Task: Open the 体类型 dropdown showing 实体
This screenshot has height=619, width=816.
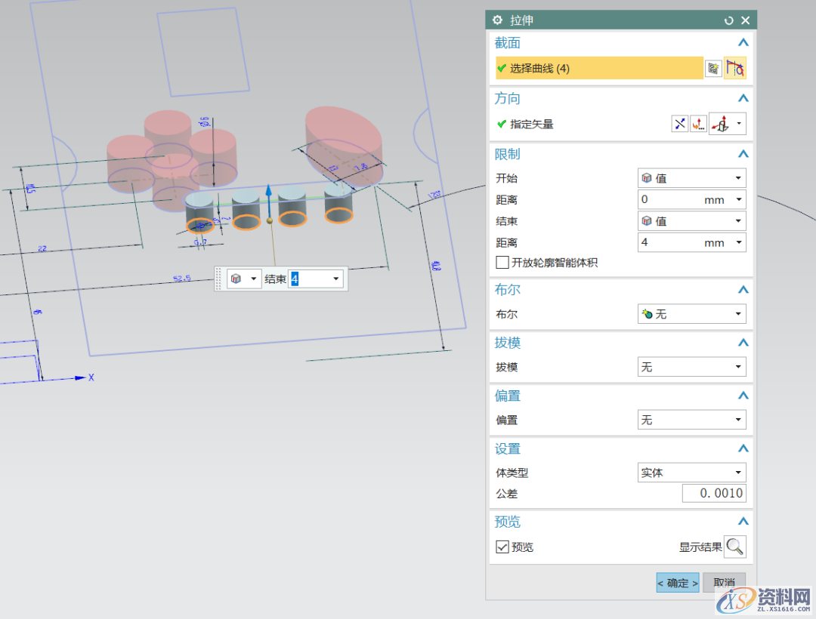Action: click(690, 472)
